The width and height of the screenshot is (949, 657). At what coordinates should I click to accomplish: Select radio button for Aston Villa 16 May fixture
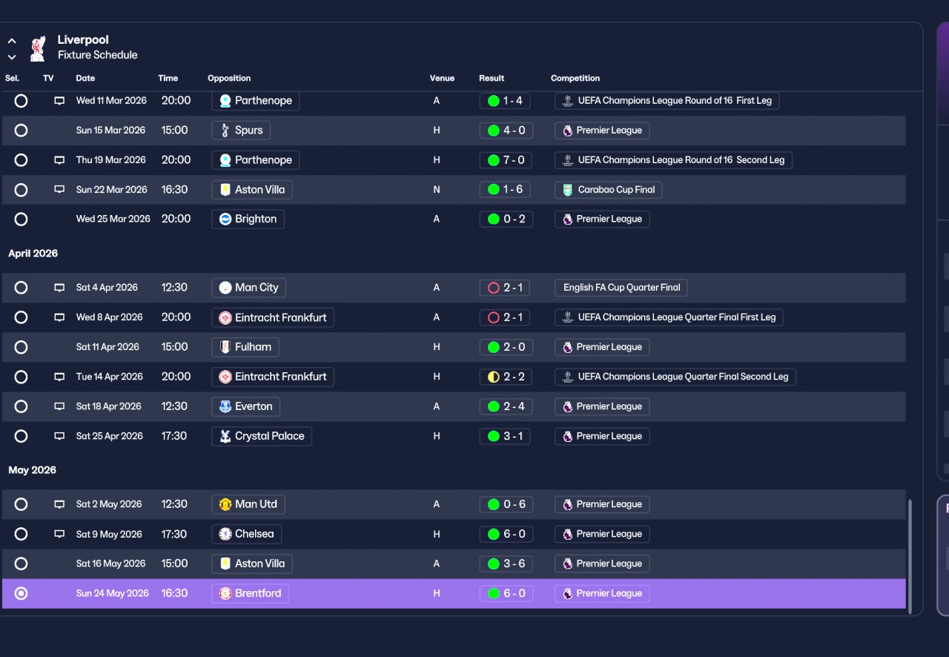(21, 564)
